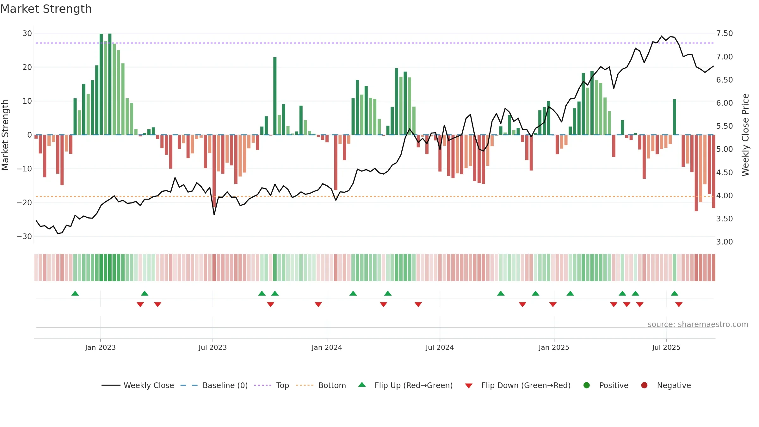The height and width of the screenshot is (427, 759).
Task: Click the red Flip Down triangle icon in legend
Action: point(469,386)
